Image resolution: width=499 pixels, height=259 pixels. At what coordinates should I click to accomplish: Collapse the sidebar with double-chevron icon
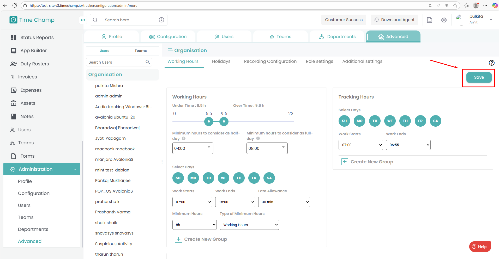tap(83, 20)
